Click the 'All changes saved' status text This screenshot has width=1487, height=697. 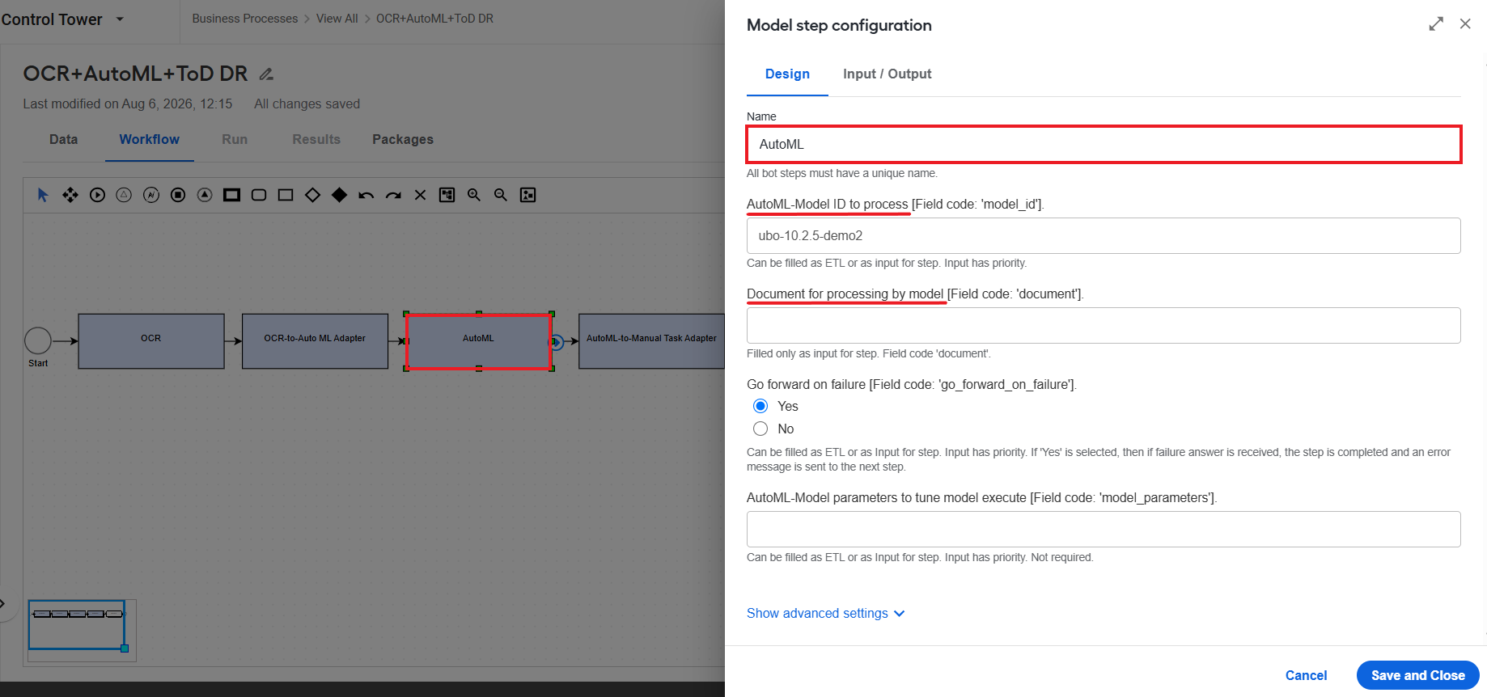[x=307, y=103]
